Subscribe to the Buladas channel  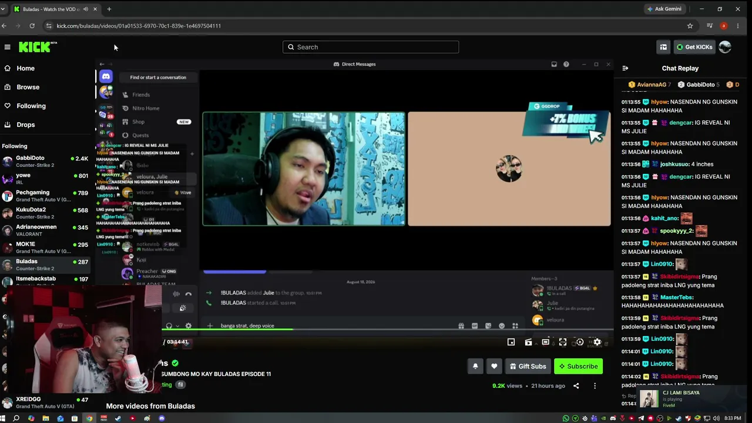[x=578, y=366]
